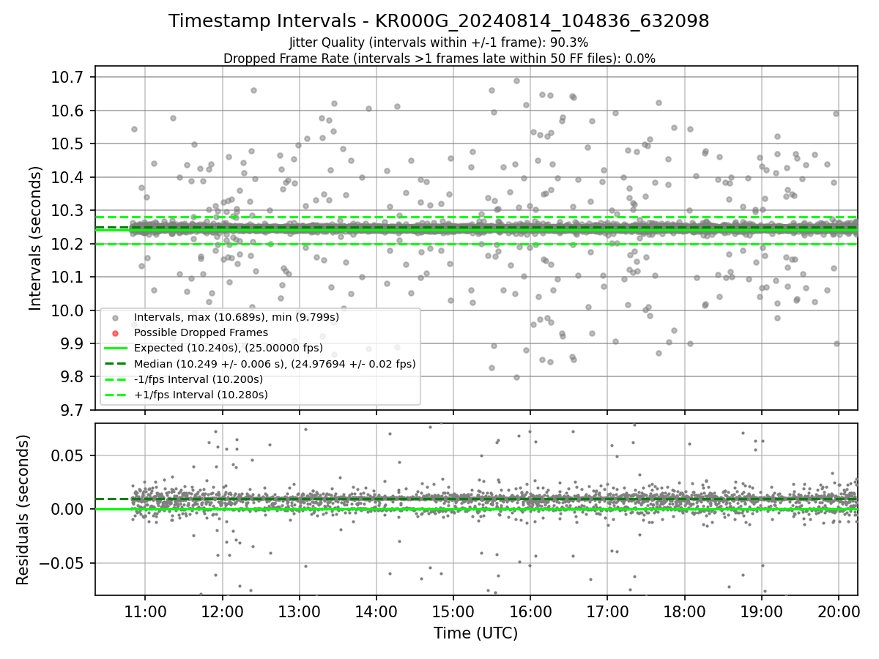Image resolution: width=879 pixels, height=659 pixels.
Task: Click the x-axis tick label '18:00'
Action: [685, 612]
